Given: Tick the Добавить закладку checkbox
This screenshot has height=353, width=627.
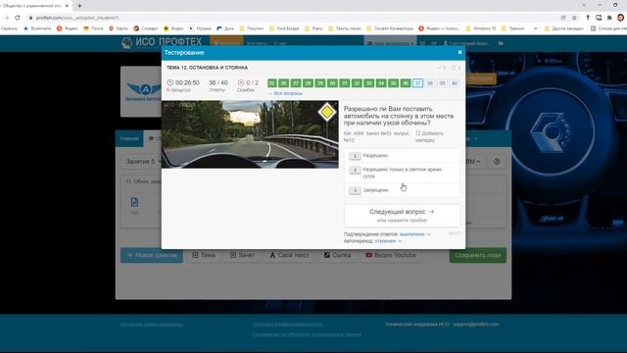Looking at the screenshot, I should [418, 133].
